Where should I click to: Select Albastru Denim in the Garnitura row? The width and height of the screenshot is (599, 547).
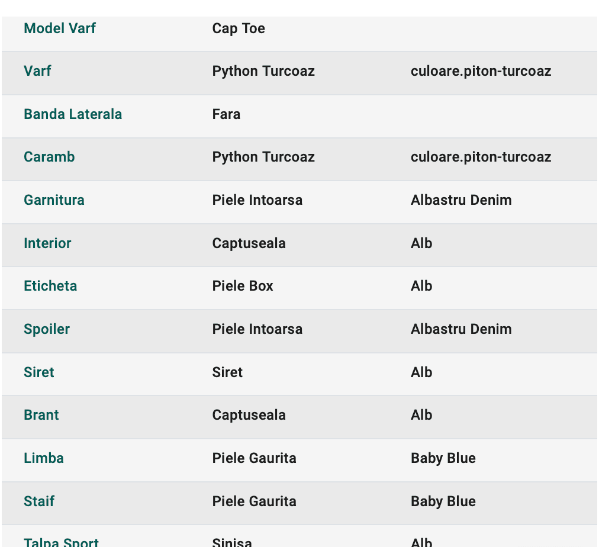pos(461,200)
